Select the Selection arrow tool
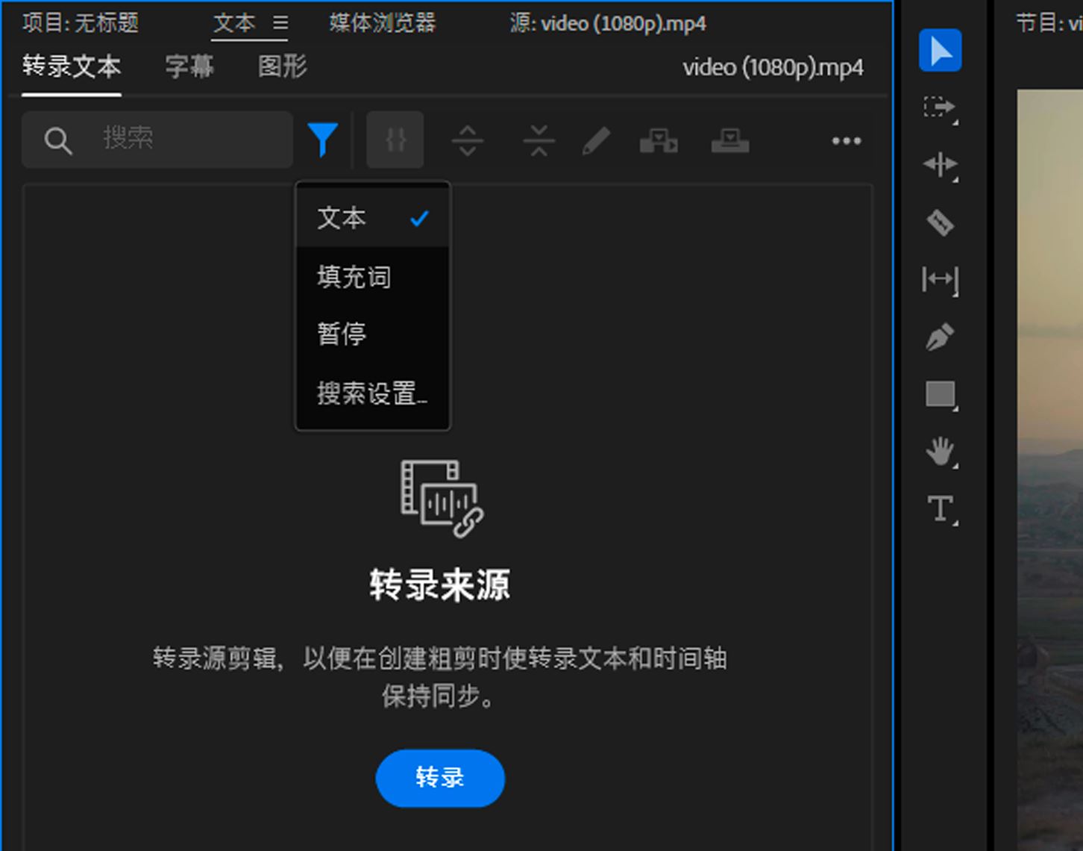Viewport: 1083px width, 851px height. tap(940, 51)
